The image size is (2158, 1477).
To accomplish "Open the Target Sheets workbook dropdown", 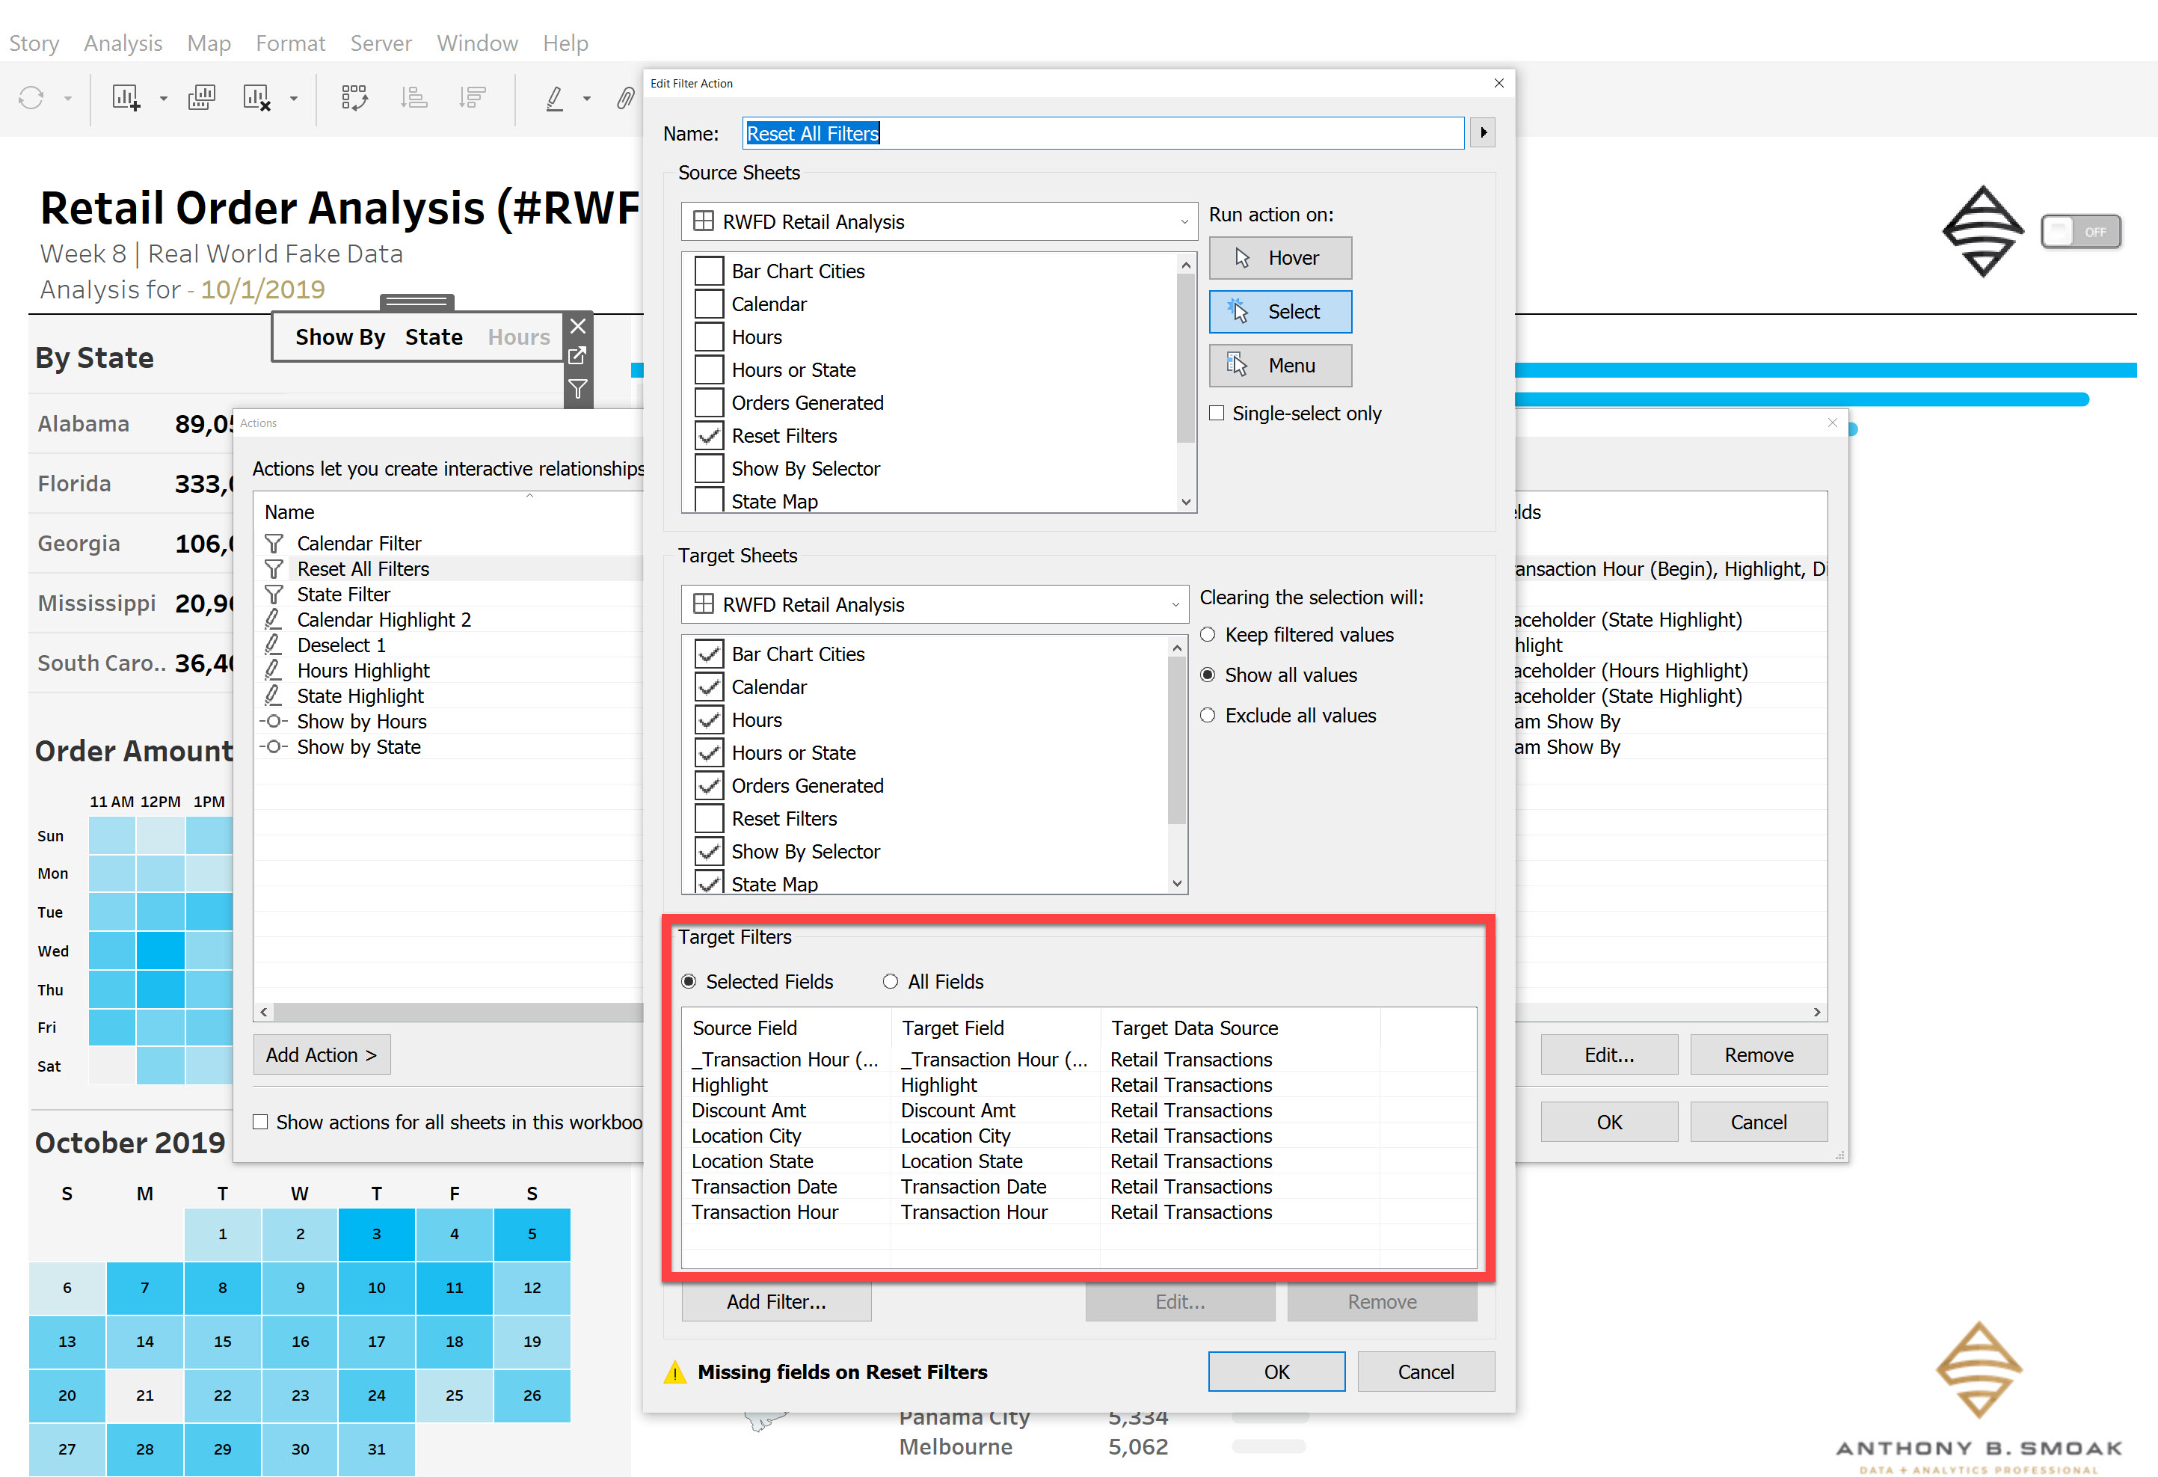I will tap(1172, 604).
